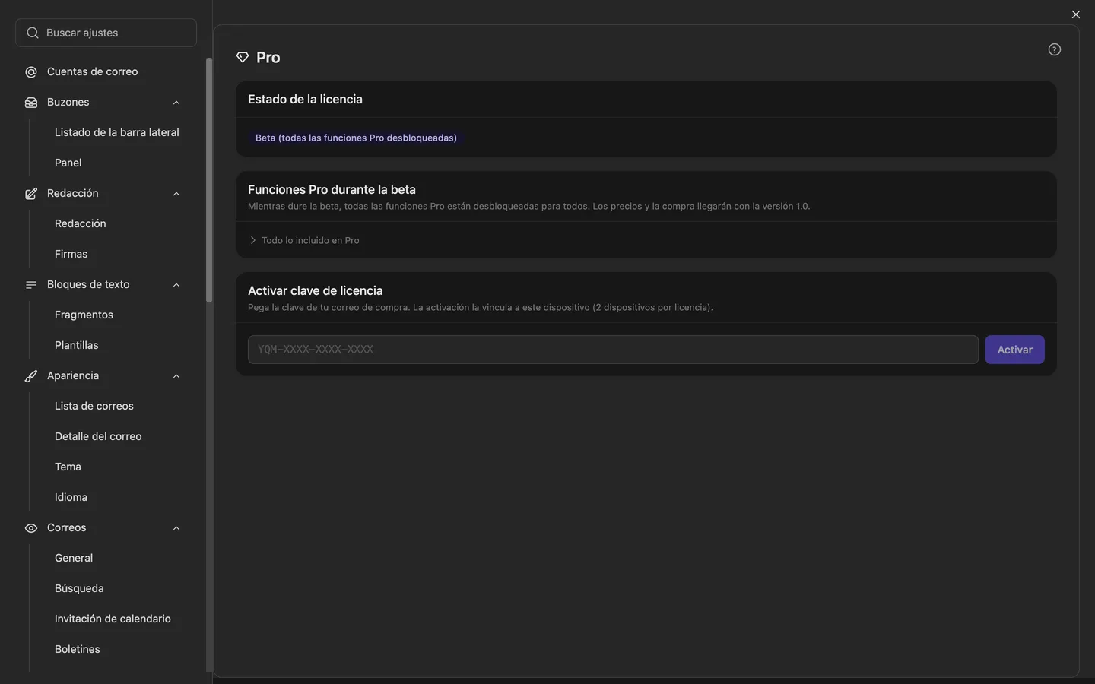Click the lines icon beside Bloques de texto
The image size is (1095, 684).
pos(31,285)
